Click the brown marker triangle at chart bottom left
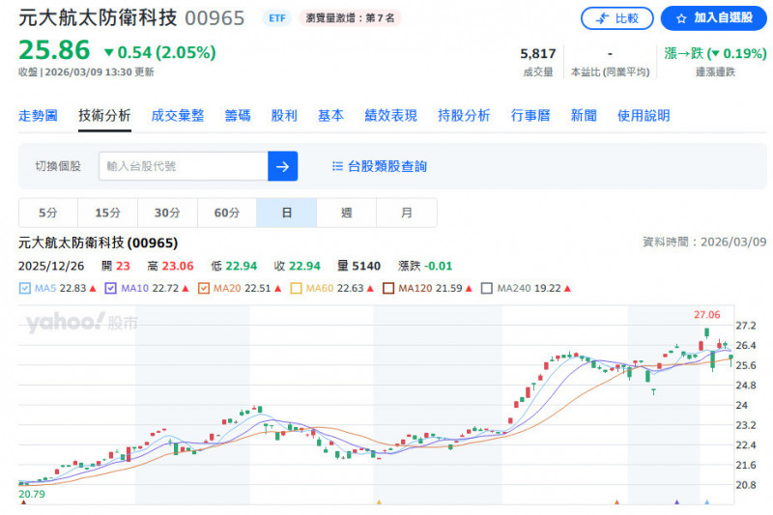773x515 pixels. pos(23,502)
